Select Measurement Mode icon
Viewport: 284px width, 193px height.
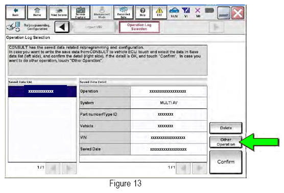click(x=102, y=12)
